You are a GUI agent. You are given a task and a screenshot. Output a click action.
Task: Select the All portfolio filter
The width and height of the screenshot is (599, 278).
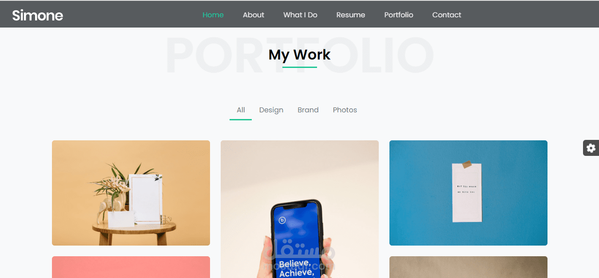coord(241,110)
